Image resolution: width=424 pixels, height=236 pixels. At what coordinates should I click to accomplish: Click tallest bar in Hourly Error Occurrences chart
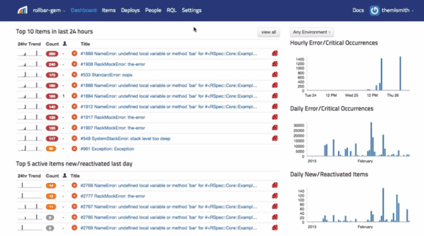[400, 73]
